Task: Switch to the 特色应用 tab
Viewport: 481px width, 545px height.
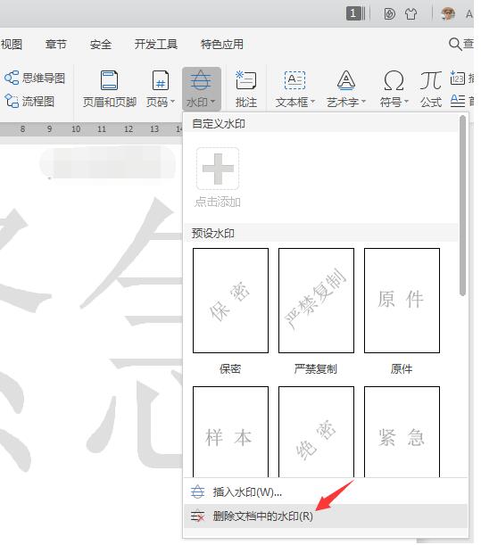Action: 222,44
